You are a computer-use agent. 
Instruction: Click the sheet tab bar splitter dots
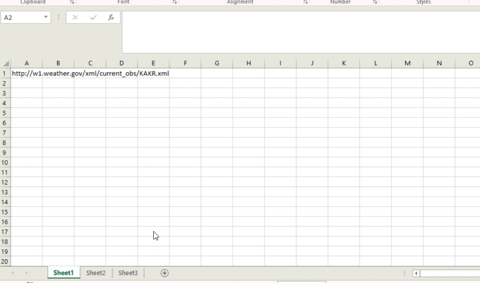coord(404,273)
